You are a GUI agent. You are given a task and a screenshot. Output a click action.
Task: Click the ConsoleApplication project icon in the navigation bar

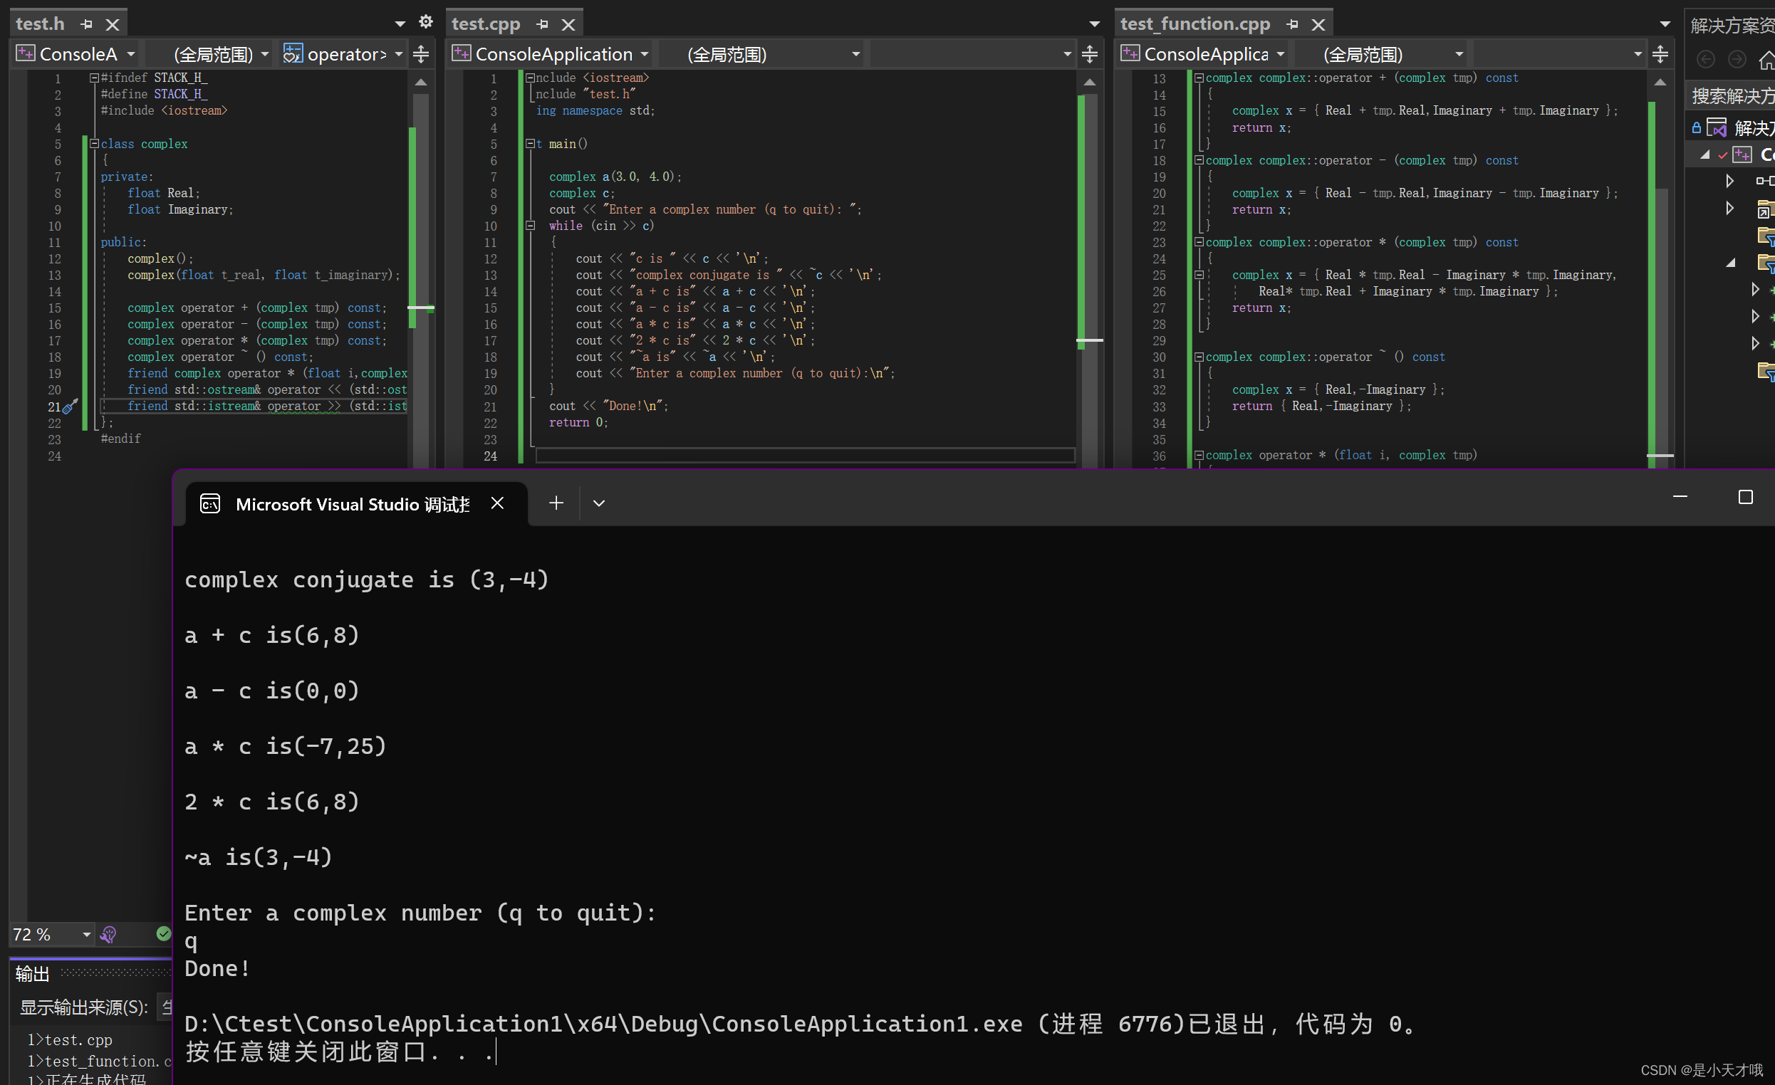pos(461,53)
